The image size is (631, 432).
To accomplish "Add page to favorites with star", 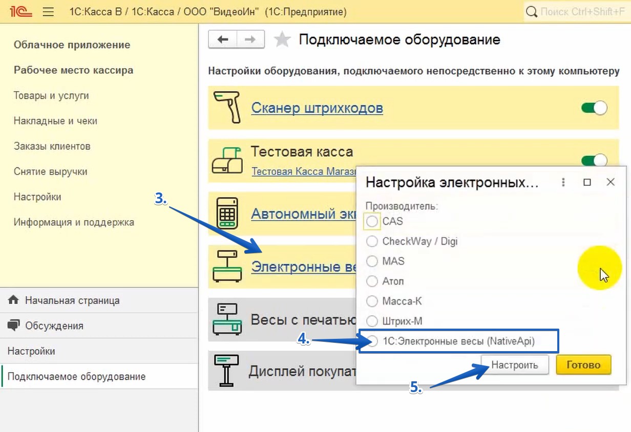I will [282, 39].
